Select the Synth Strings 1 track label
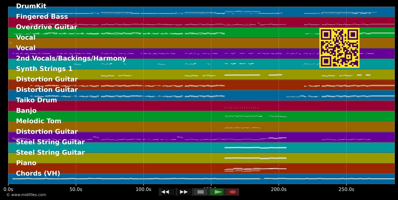This screenshot has height=200, width=398. pyautogui.click(x=44, y=69)
